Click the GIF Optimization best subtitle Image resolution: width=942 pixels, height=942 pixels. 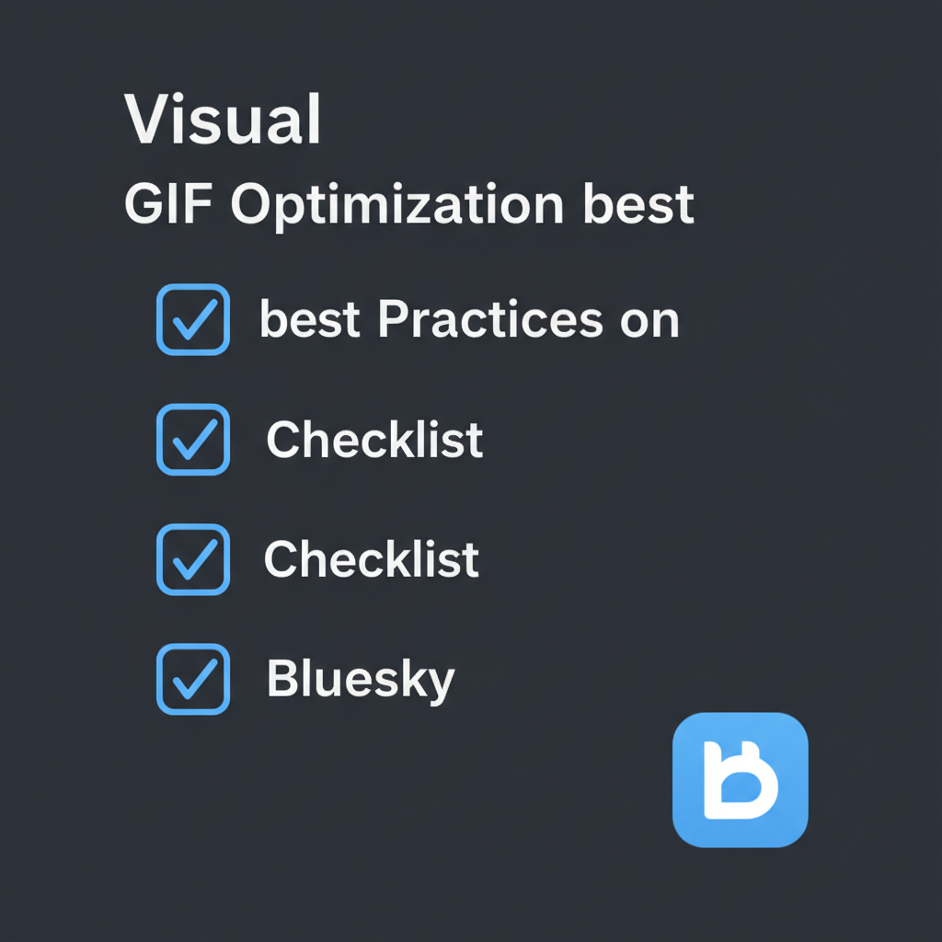[409, 205]
